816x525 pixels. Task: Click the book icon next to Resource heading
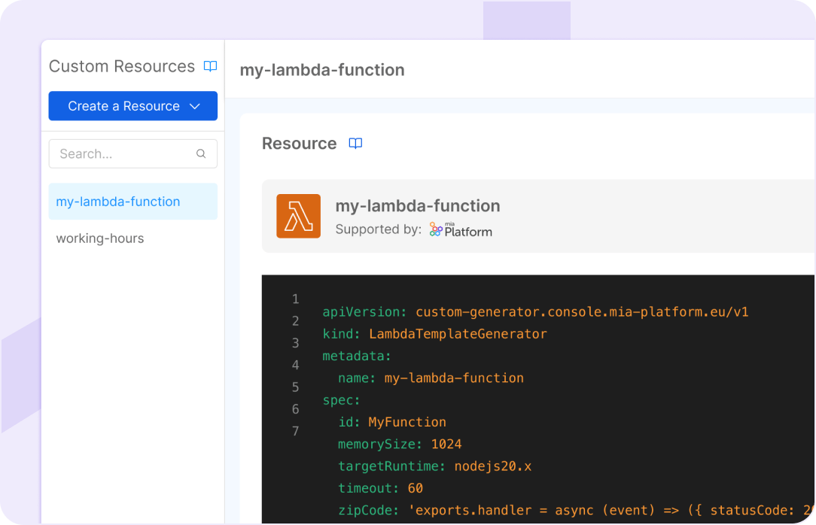coord(355,144)
